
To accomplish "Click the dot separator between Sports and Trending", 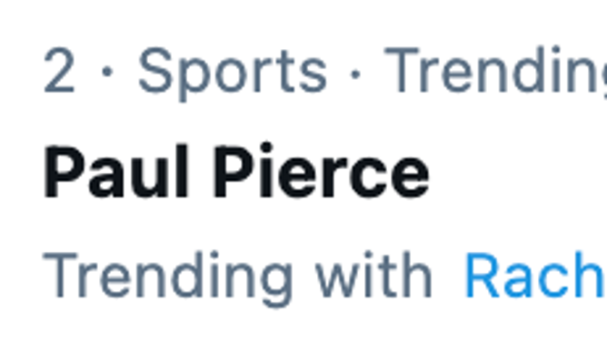I will (355, 74).
